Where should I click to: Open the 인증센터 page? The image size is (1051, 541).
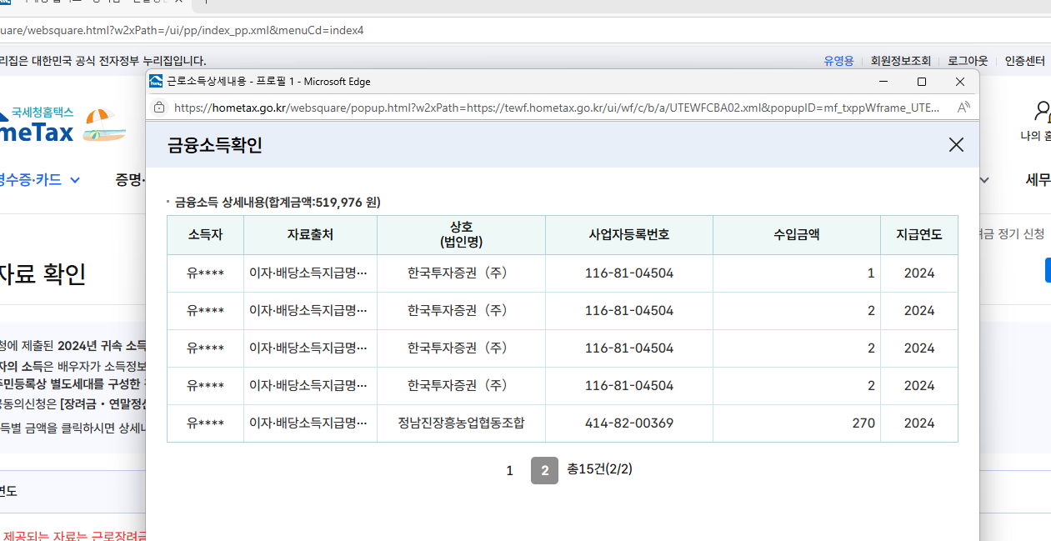coord(1024,60)
